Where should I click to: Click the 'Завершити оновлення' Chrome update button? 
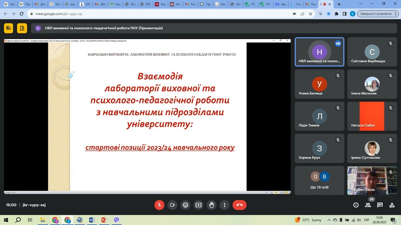click(x=376, y=13)
